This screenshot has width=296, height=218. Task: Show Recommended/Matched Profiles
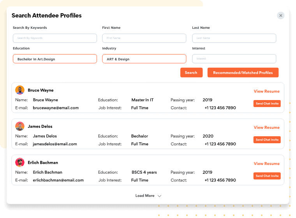pyautogui.click(x=243, y=73)
